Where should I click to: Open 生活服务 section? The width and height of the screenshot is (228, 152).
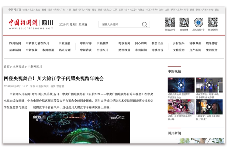(212, 50)
